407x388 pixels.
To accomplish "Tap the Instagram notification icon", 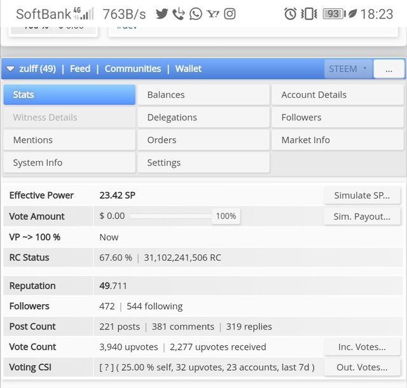I will tap(230, 14).
